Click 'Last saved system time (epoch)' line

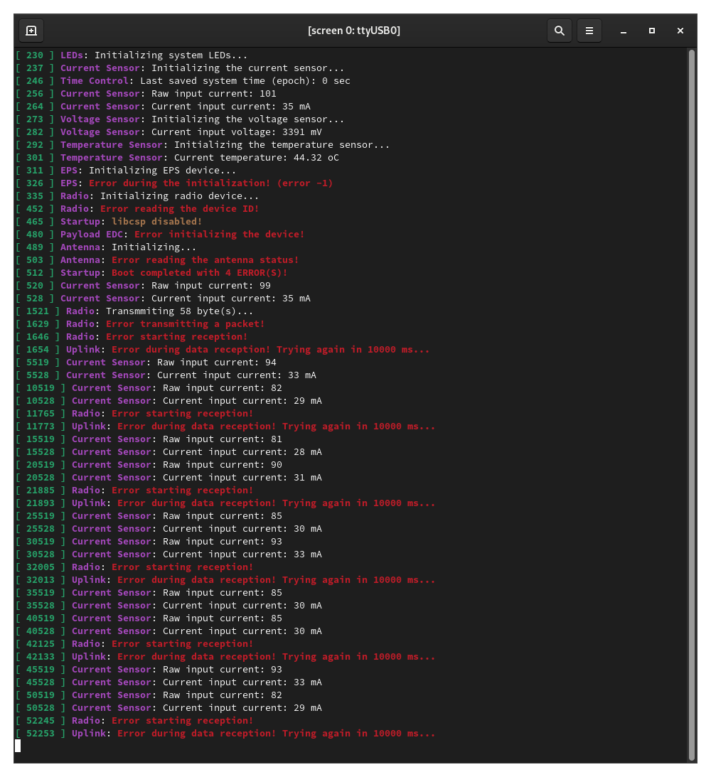click(x=183, y=81)
